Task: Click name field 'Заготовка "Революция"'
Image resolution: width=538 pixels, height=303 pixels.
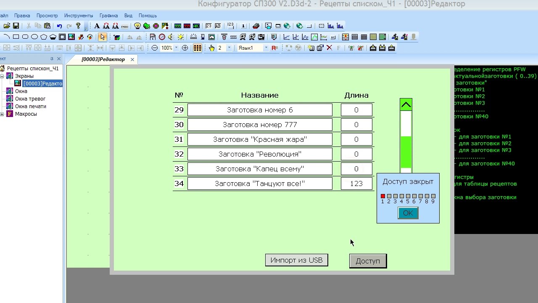Action: 260,154
